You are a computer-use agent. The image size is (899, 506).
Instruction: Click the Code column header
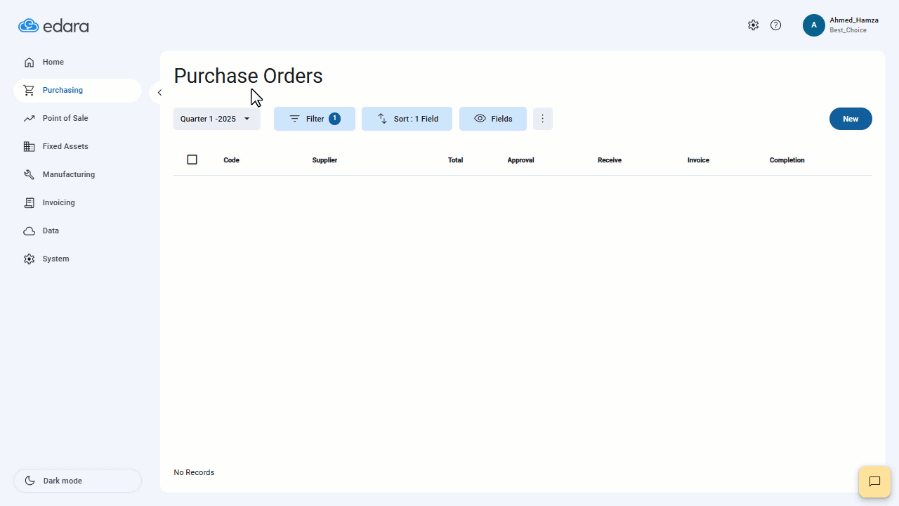point(232,160)
